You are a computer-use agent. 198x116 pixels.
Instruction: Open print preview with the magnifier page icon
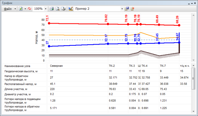click(57, 9)
